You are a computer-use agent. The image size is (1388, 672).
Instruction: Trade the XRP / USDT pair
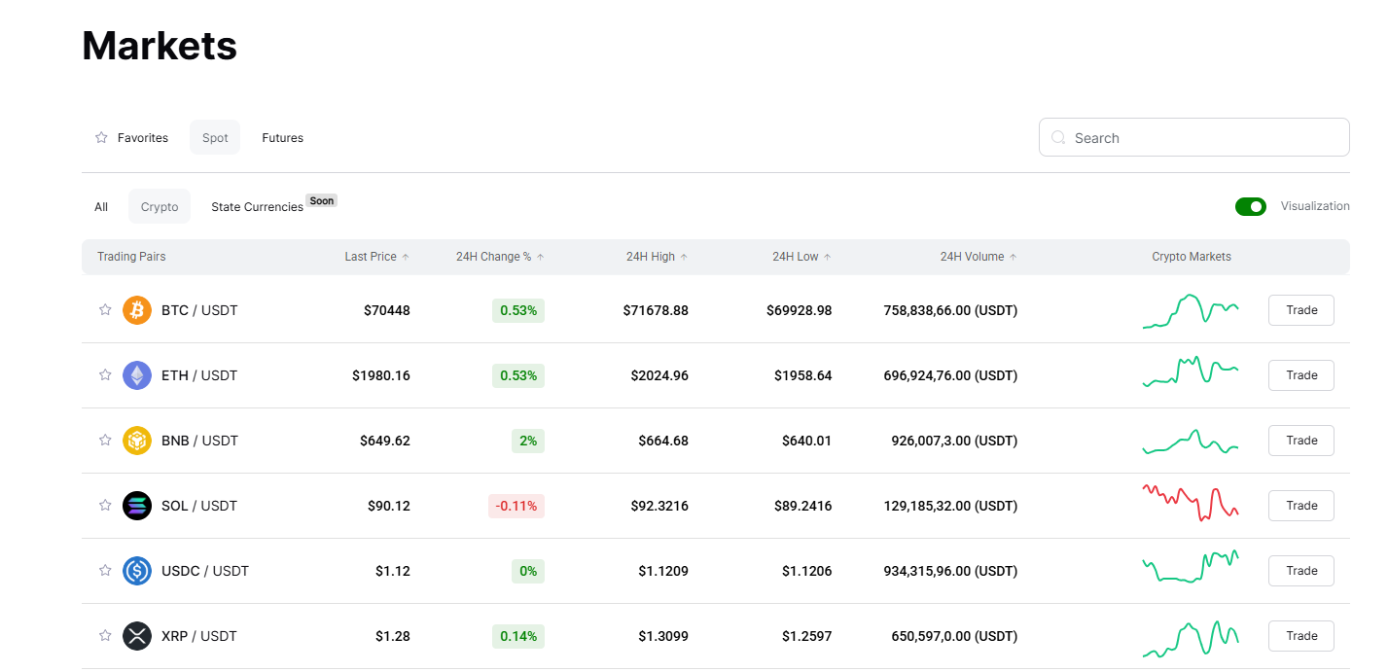point(1301,636)
